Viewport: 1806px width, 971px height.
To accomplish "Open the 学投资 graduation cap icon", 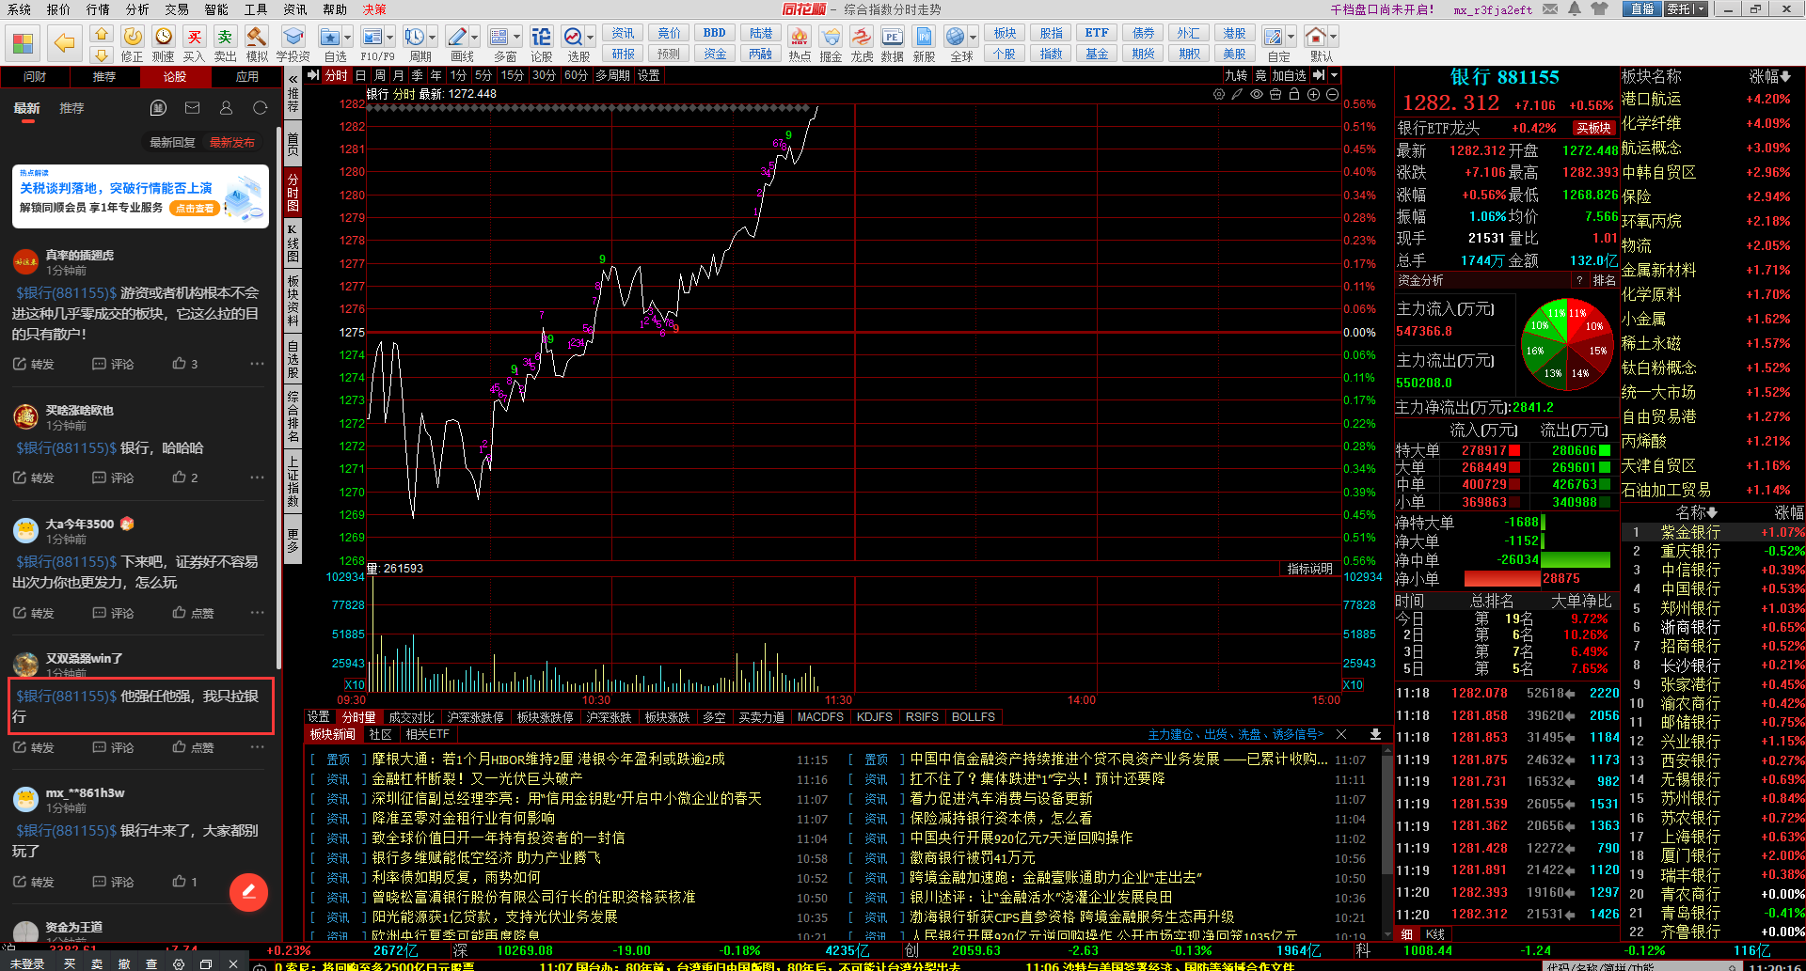I will [293, 37].
